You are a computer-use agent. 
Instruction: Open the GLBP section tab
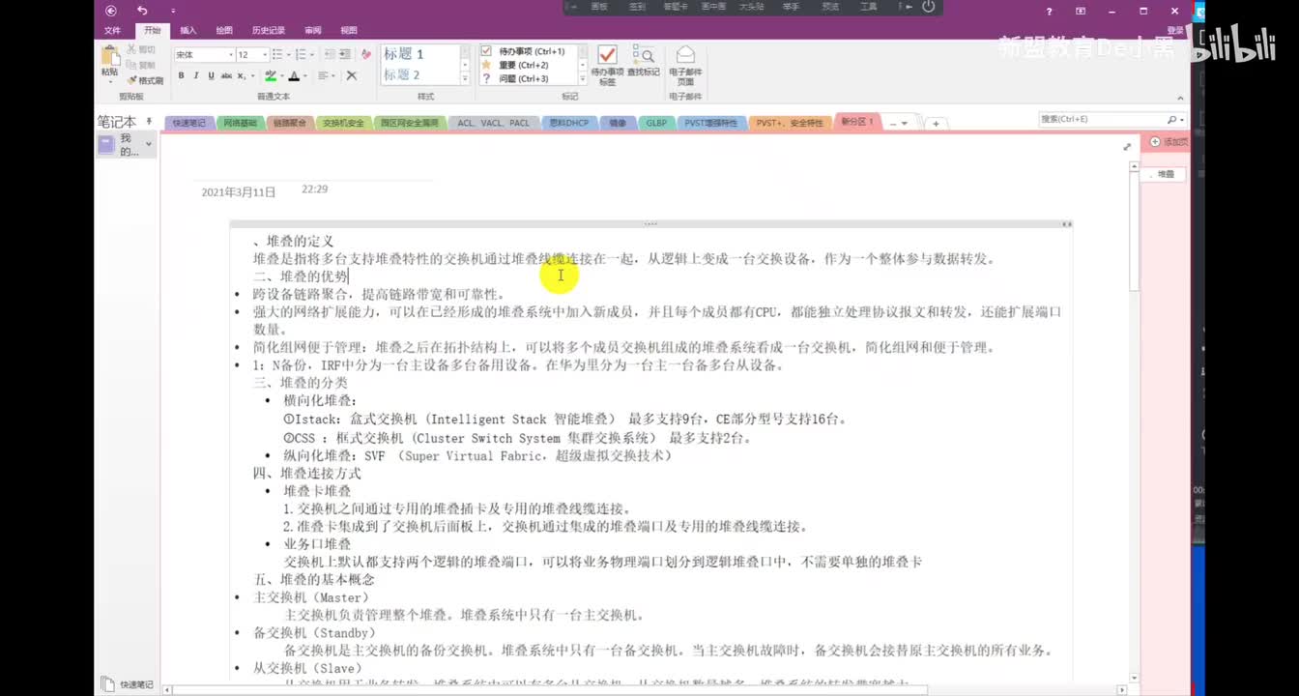click(656, 123)
